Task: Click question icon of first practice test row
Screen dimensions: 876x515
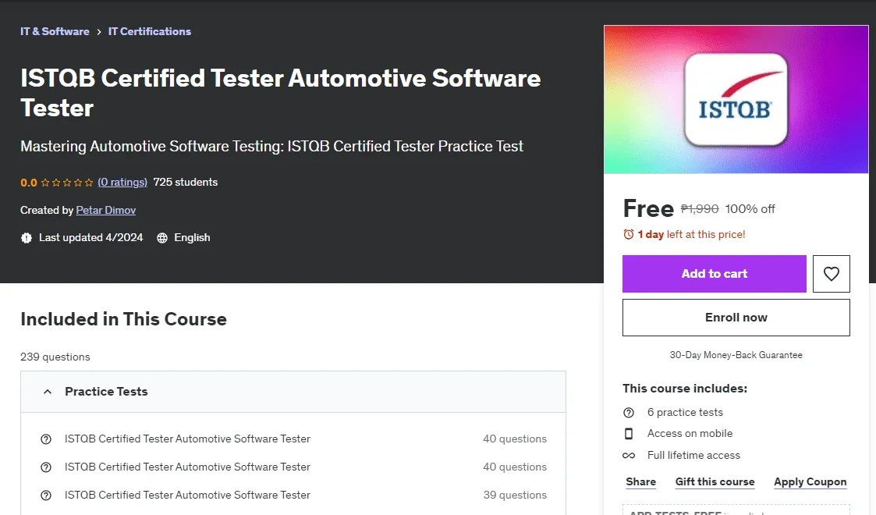Action: 46,439
